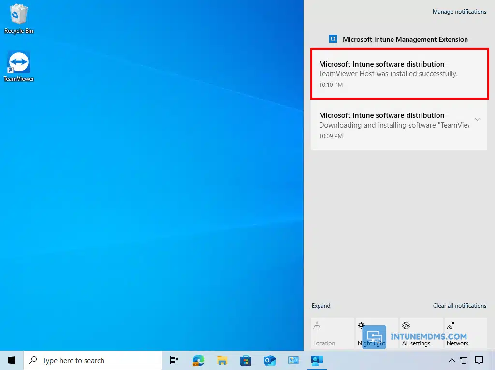This screenshot has height=370, width=495.
Task: Click the 10:10 PM notification timestamp
Action: [331, 85]
